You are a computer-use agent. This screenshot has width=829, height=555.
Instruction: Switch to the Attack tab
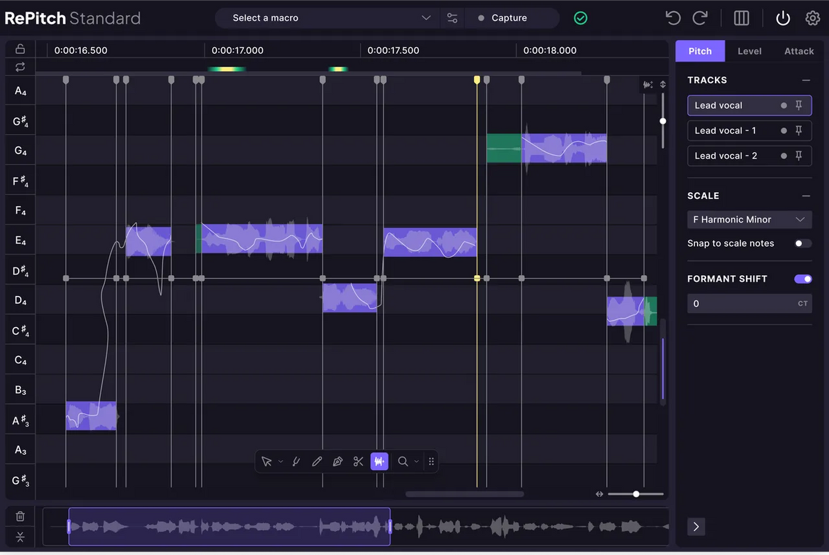click(x=799, y=50)
